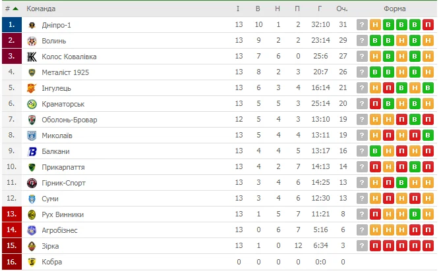Open the Миколаїв team link
This screenshot has width=439, height=271.
click(x=57, y=135)
